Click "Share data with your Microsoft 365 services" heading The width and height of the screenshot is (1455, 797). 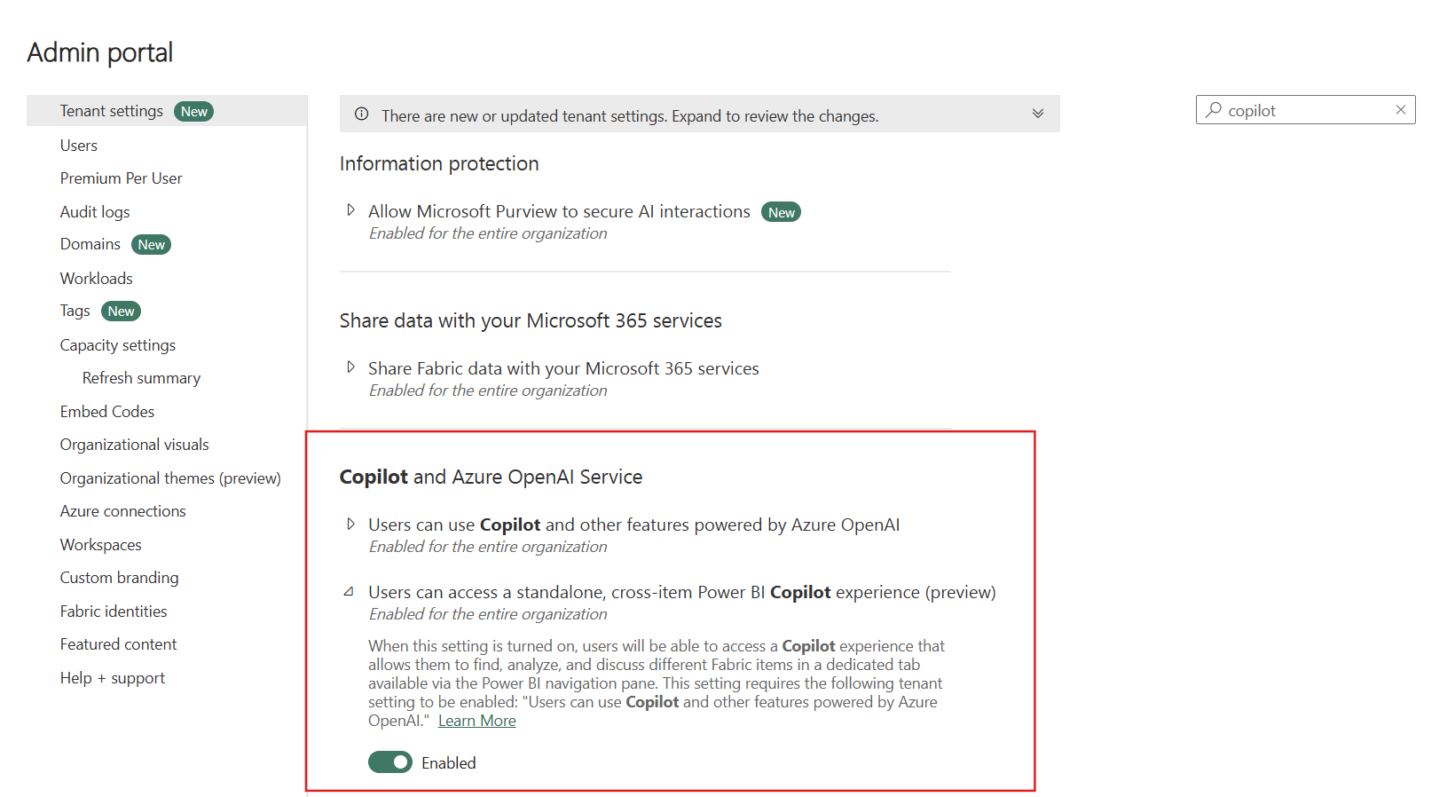[x=531, y=321]
